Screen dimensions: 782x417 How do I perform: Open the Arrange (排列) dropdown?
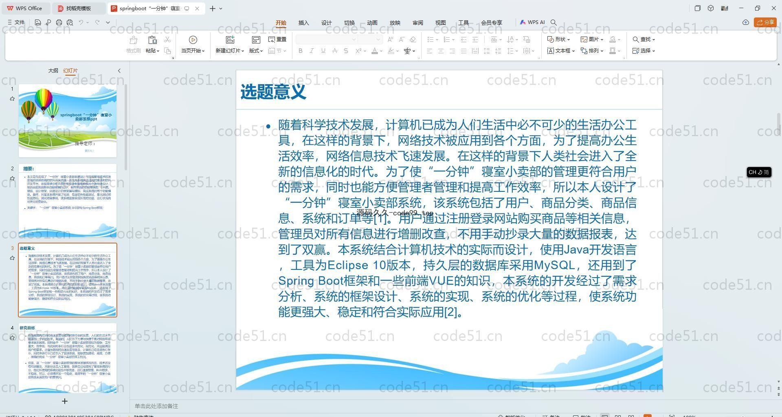click(x=592, y=51)
